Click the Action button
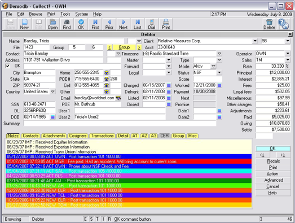This screenshot has width=295, height=223. click(x=273, y=174)
